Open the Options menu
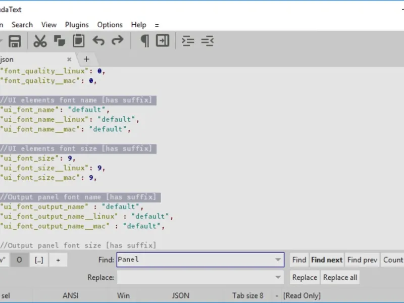 [110, 25]
